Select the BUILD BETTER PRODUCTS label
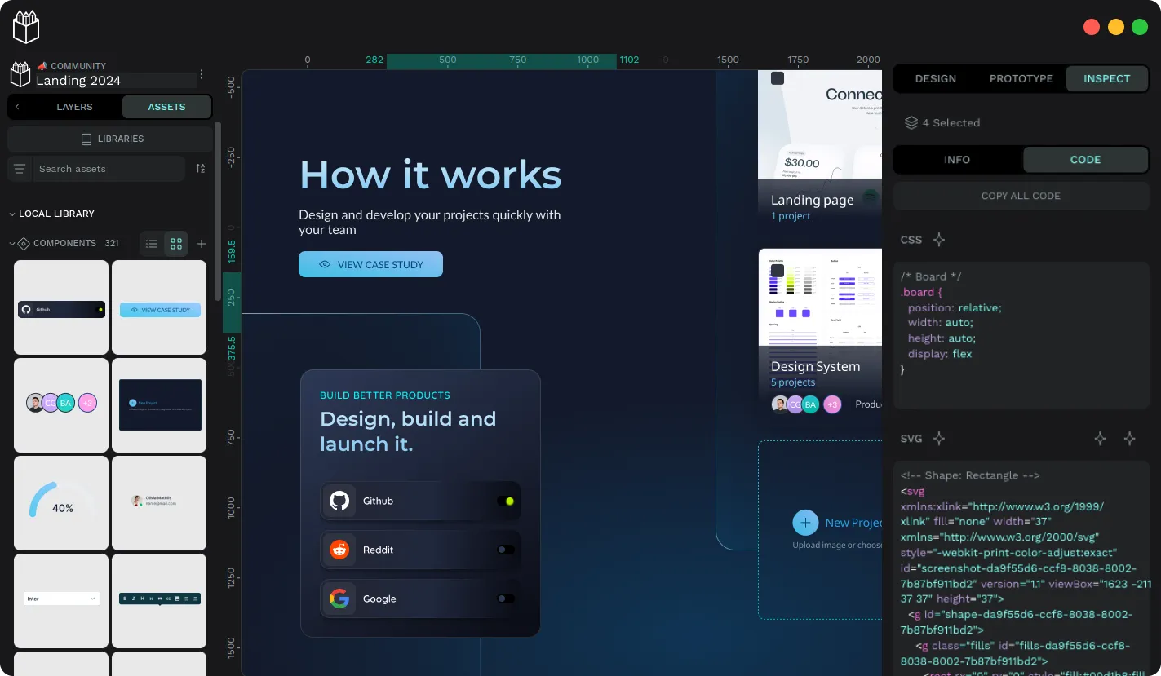 tap(385, 395)
